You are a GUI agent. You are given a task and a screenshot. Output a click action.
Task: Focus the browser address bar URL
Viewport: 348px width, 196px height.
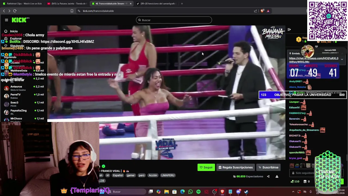point(98,11)
